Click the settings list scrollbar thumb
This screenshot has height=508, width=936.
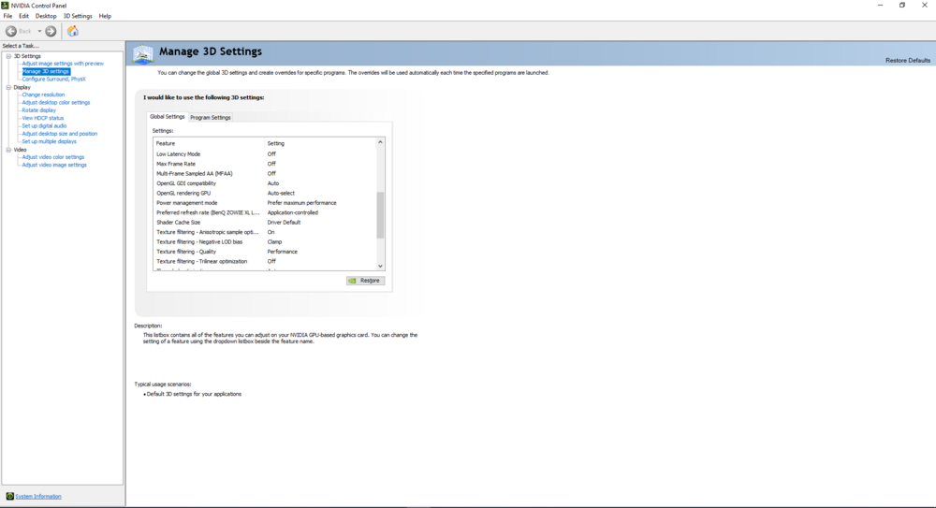click(x=380, y=215)
